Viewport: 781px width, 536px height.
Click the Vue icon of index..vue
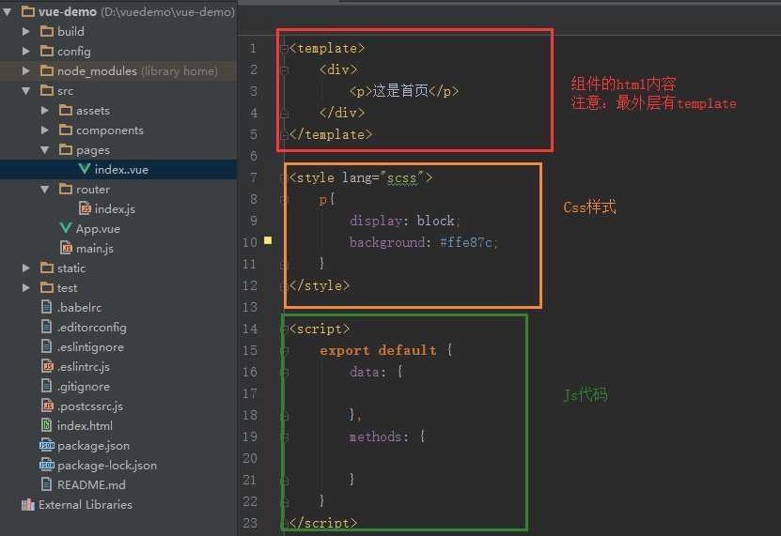[85, 169]
